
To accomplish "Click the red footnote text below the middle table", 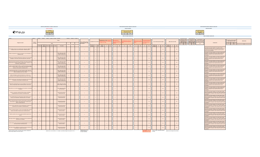I will (x=147, y=131).
